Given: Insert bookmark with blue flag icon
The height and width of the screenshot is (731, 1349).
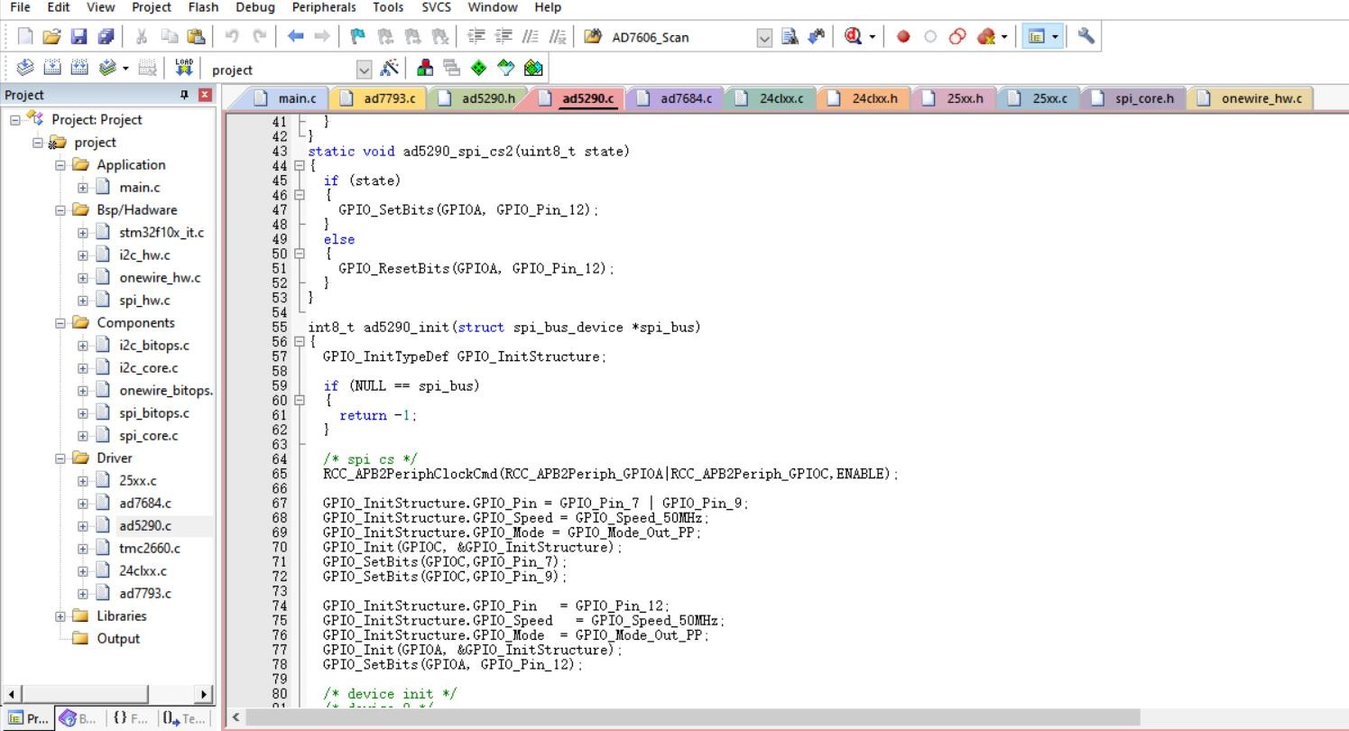Looking at the screenshot, I should click(358, 36).
